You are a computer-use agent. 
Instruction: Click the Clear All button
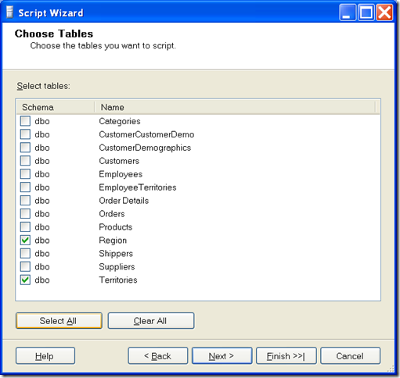[151, 321]
